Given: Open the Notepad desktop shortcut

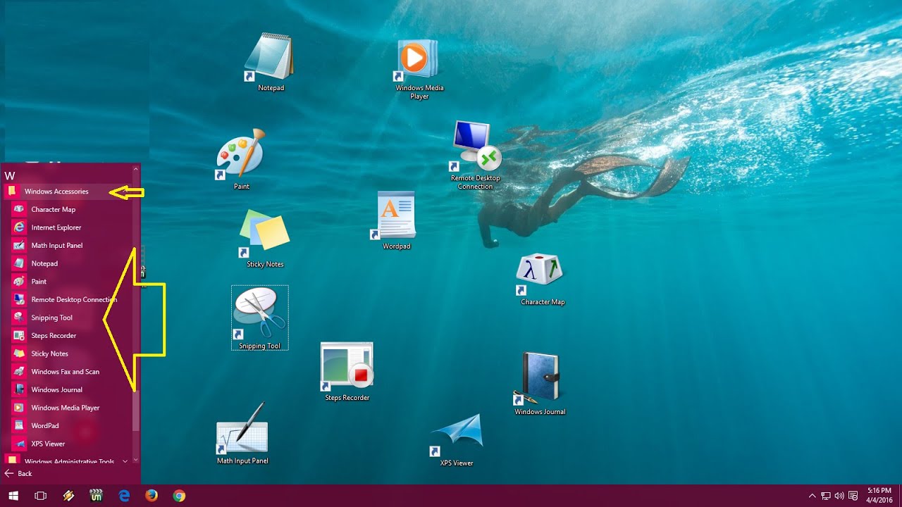Looking at the screenshot, I should point(270,62).
